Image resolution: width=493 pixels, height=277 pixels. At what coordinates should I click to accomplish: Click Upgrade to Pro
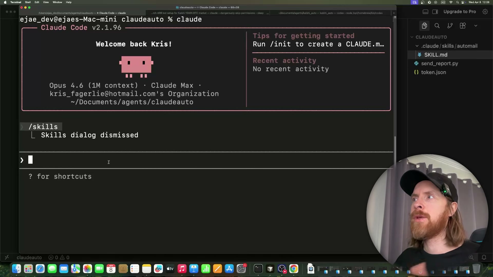tap(460, 12)
